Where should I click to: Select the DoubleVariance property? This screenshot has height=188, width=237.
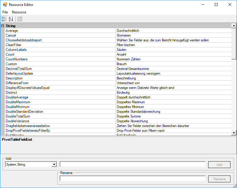point(60,121)
